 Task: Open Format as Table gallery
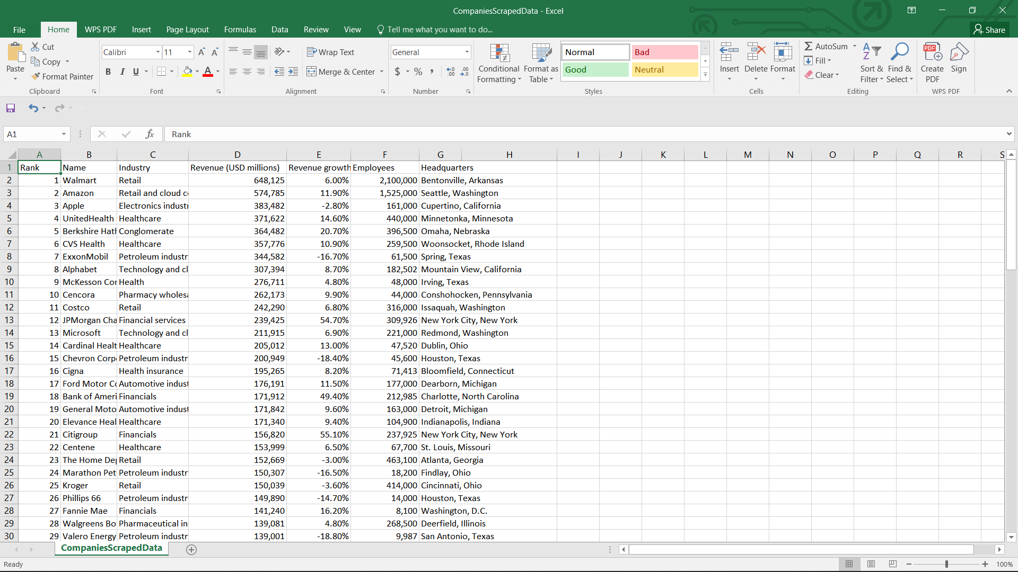point(541,63)
